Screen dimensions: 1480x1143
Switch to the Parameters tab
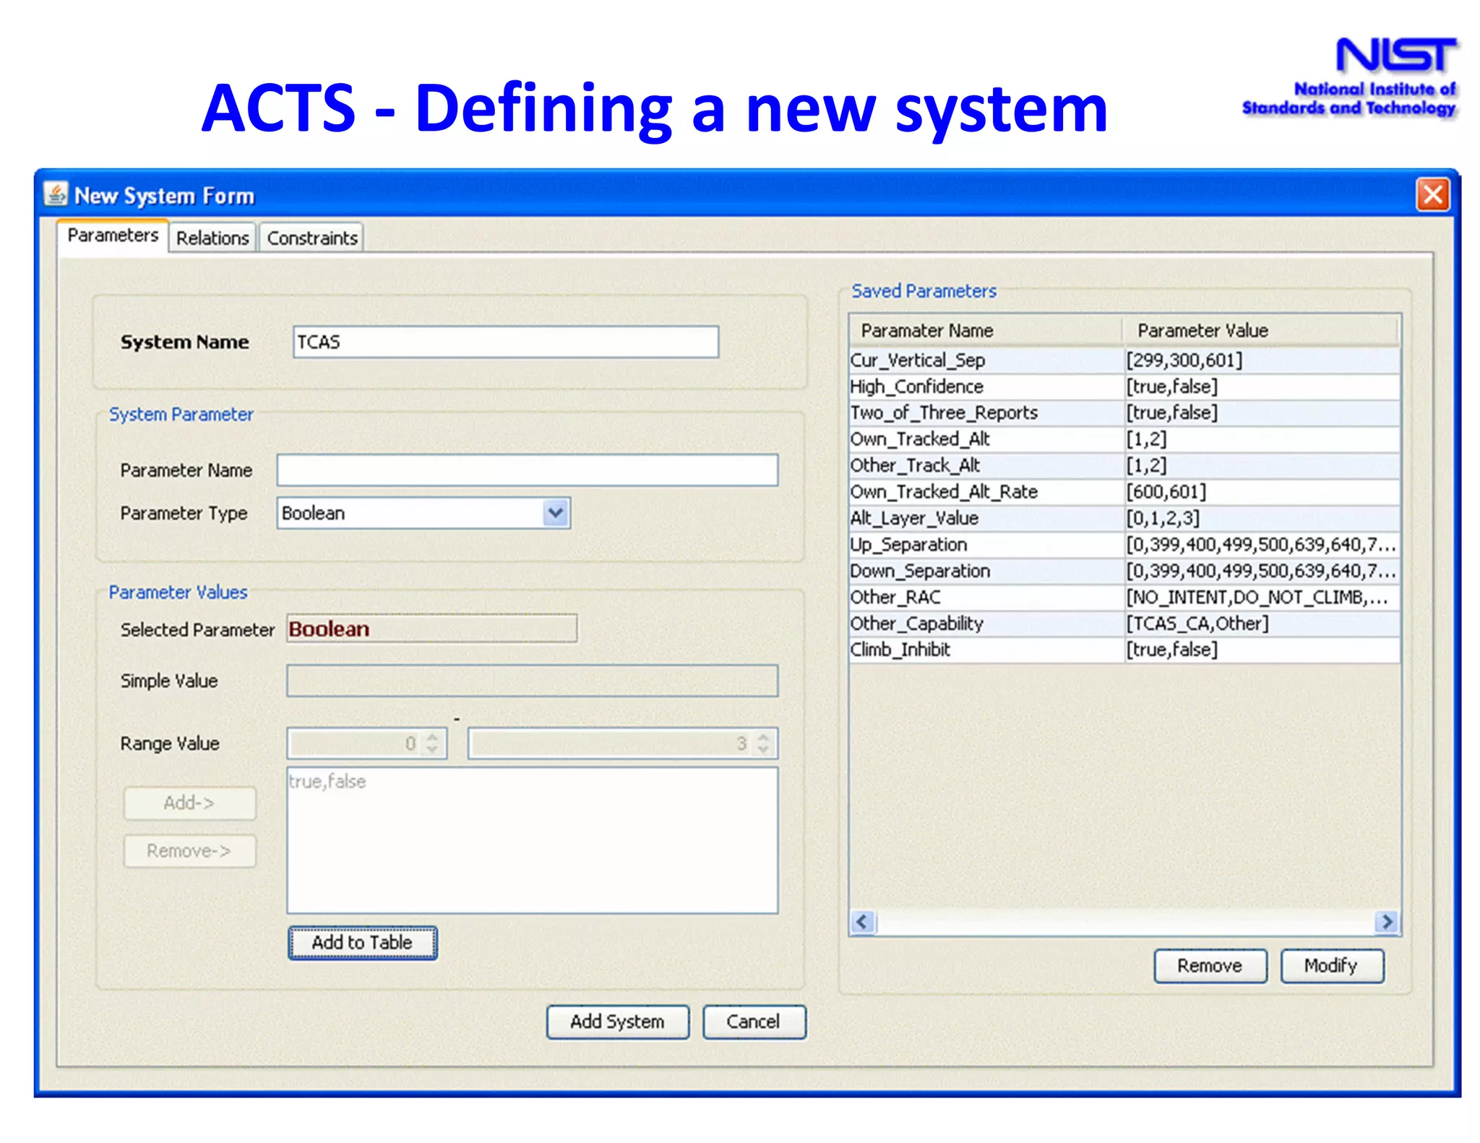[x=113, y=236]
